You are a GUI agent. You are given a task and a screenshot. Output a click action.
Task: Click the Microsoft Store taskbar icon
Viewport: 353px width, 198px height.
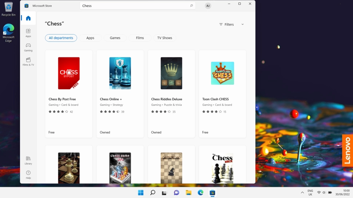(212, 193)
